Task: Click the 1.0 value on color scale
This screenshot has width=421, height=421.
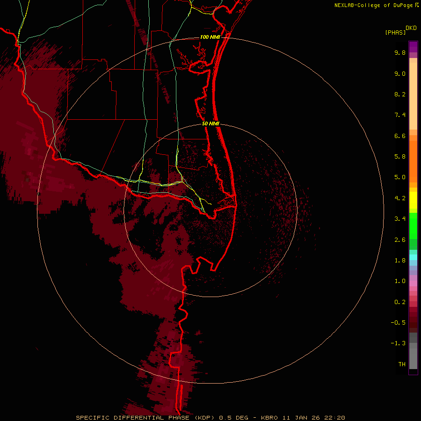Action: 400,281
